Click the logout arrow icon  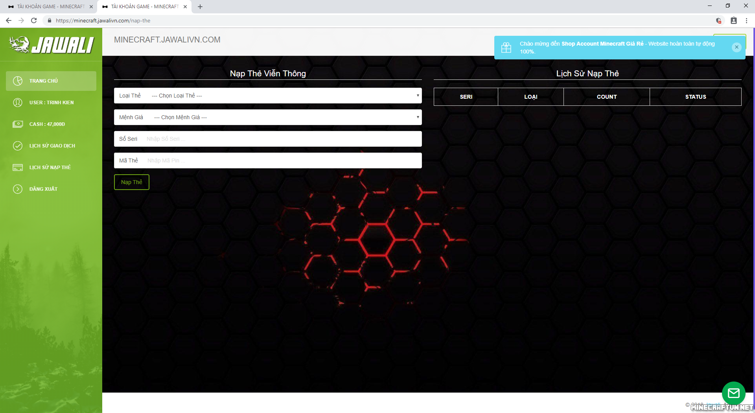[x=18, y=189]
